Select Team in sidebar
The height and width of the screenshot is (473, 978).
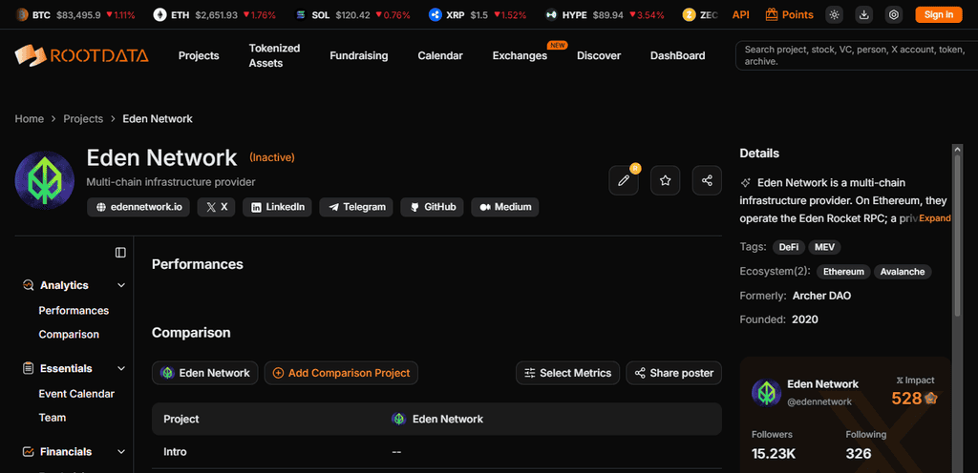(x=53, y=418)
